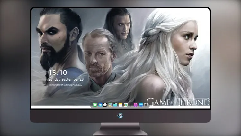Click the Game of Thrones title logo
The image size is (241, 136).
[x=178, y=102]
